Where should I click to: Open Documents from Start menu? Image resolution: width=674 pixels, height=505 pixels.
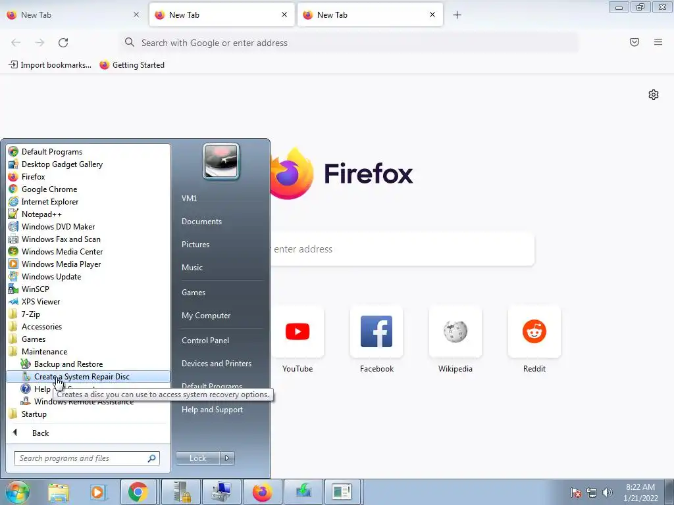click(x=201, y=221)
